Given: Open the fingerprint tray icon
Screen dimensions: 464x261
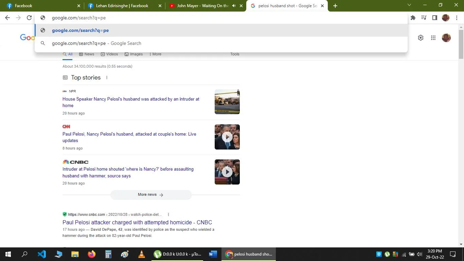Looking at the screenshot, I should click(379, 254).
